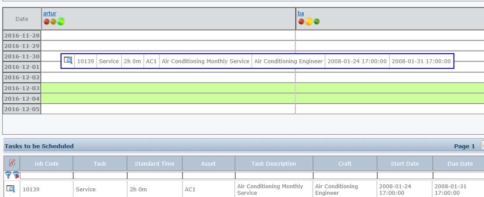Select artur's green 2016-12-03 schedule cell
The width and height of the screenshot is (484, 197).
pos(168,88)
